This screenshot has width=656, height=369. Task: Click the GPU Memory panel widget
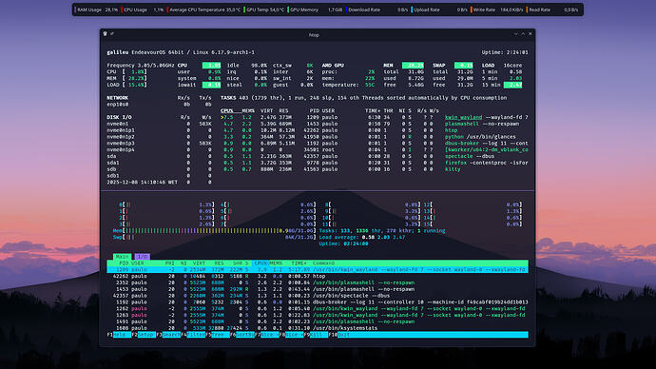tap(315, 10)
